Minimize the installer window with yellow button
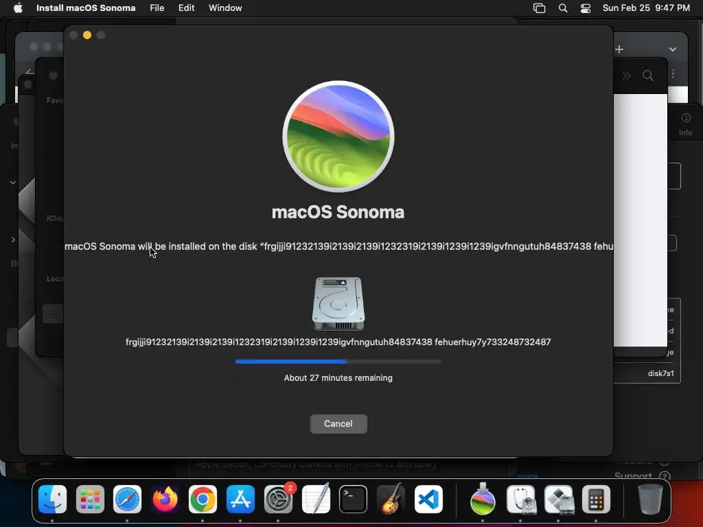The width and height of the screenshot is (703, 527). [x=87, y=35]
